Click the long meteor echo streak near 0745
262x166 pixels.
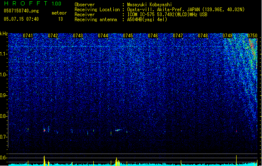[119, 130]
